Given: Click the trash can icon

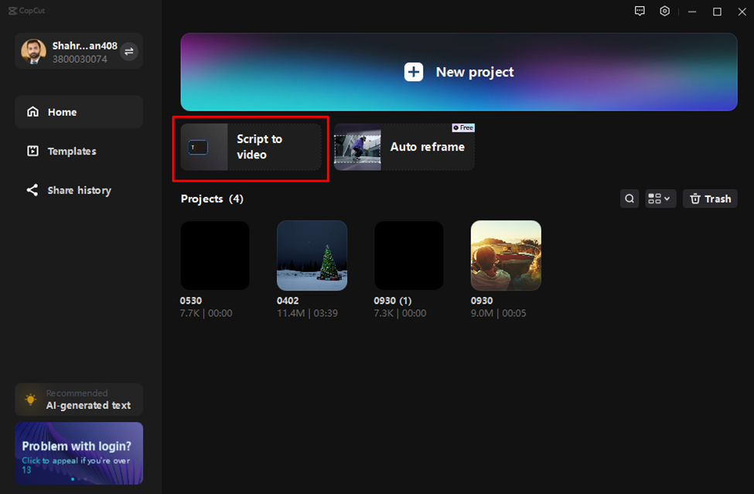Looking at the screenshot, I should 695,199.
